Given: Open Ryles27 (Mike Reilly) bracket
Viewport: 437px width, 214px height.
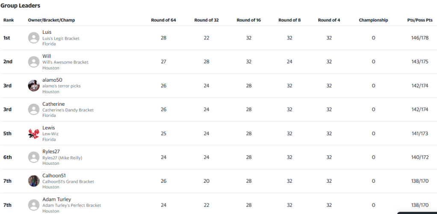Looking at the screenshot, I should coord(62,158).
